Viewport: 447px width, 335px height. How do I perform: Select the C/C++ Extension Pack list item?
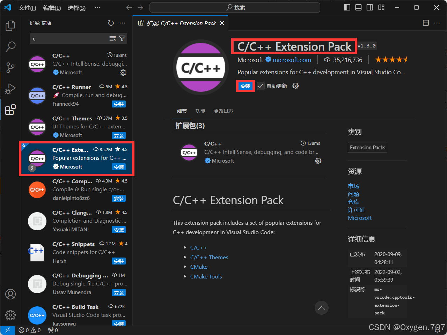[x=76, y=158]
